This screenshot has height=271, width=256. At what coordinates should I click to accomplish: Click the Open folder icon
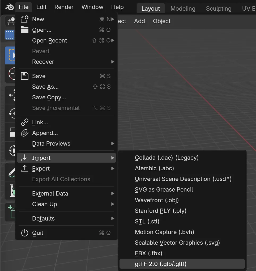pyautogui.click(x=24, y=30)
